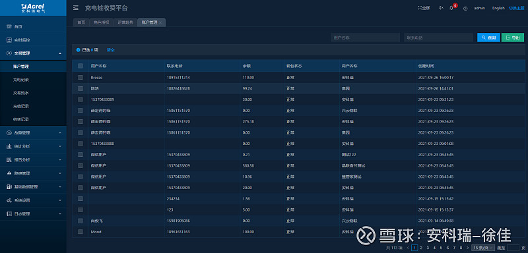Click the blue info icon beside 已选
This screenshot has width=528, height=253.
coord(78,49)
